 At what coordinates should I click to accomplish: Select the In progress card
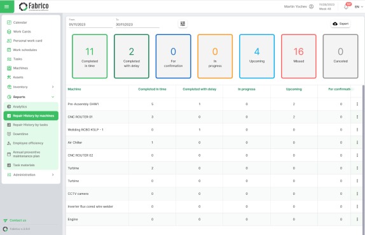(215, 56)
